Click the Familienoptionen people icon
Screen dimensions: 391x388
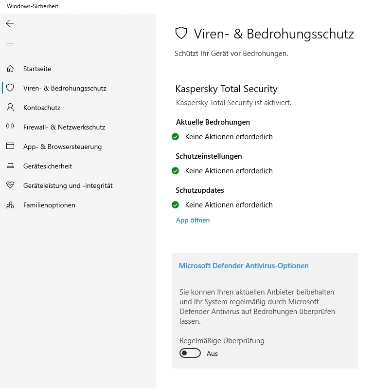click(10, 205)
